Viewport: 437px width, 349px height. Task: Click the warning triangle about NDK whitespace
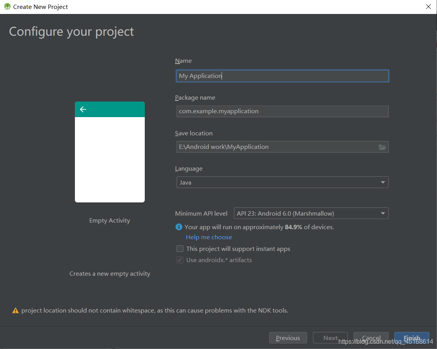16,310
